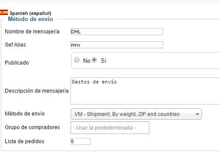Click the Grupo de compradores label
Screen dimensions: 220x159
click(32, 127)
